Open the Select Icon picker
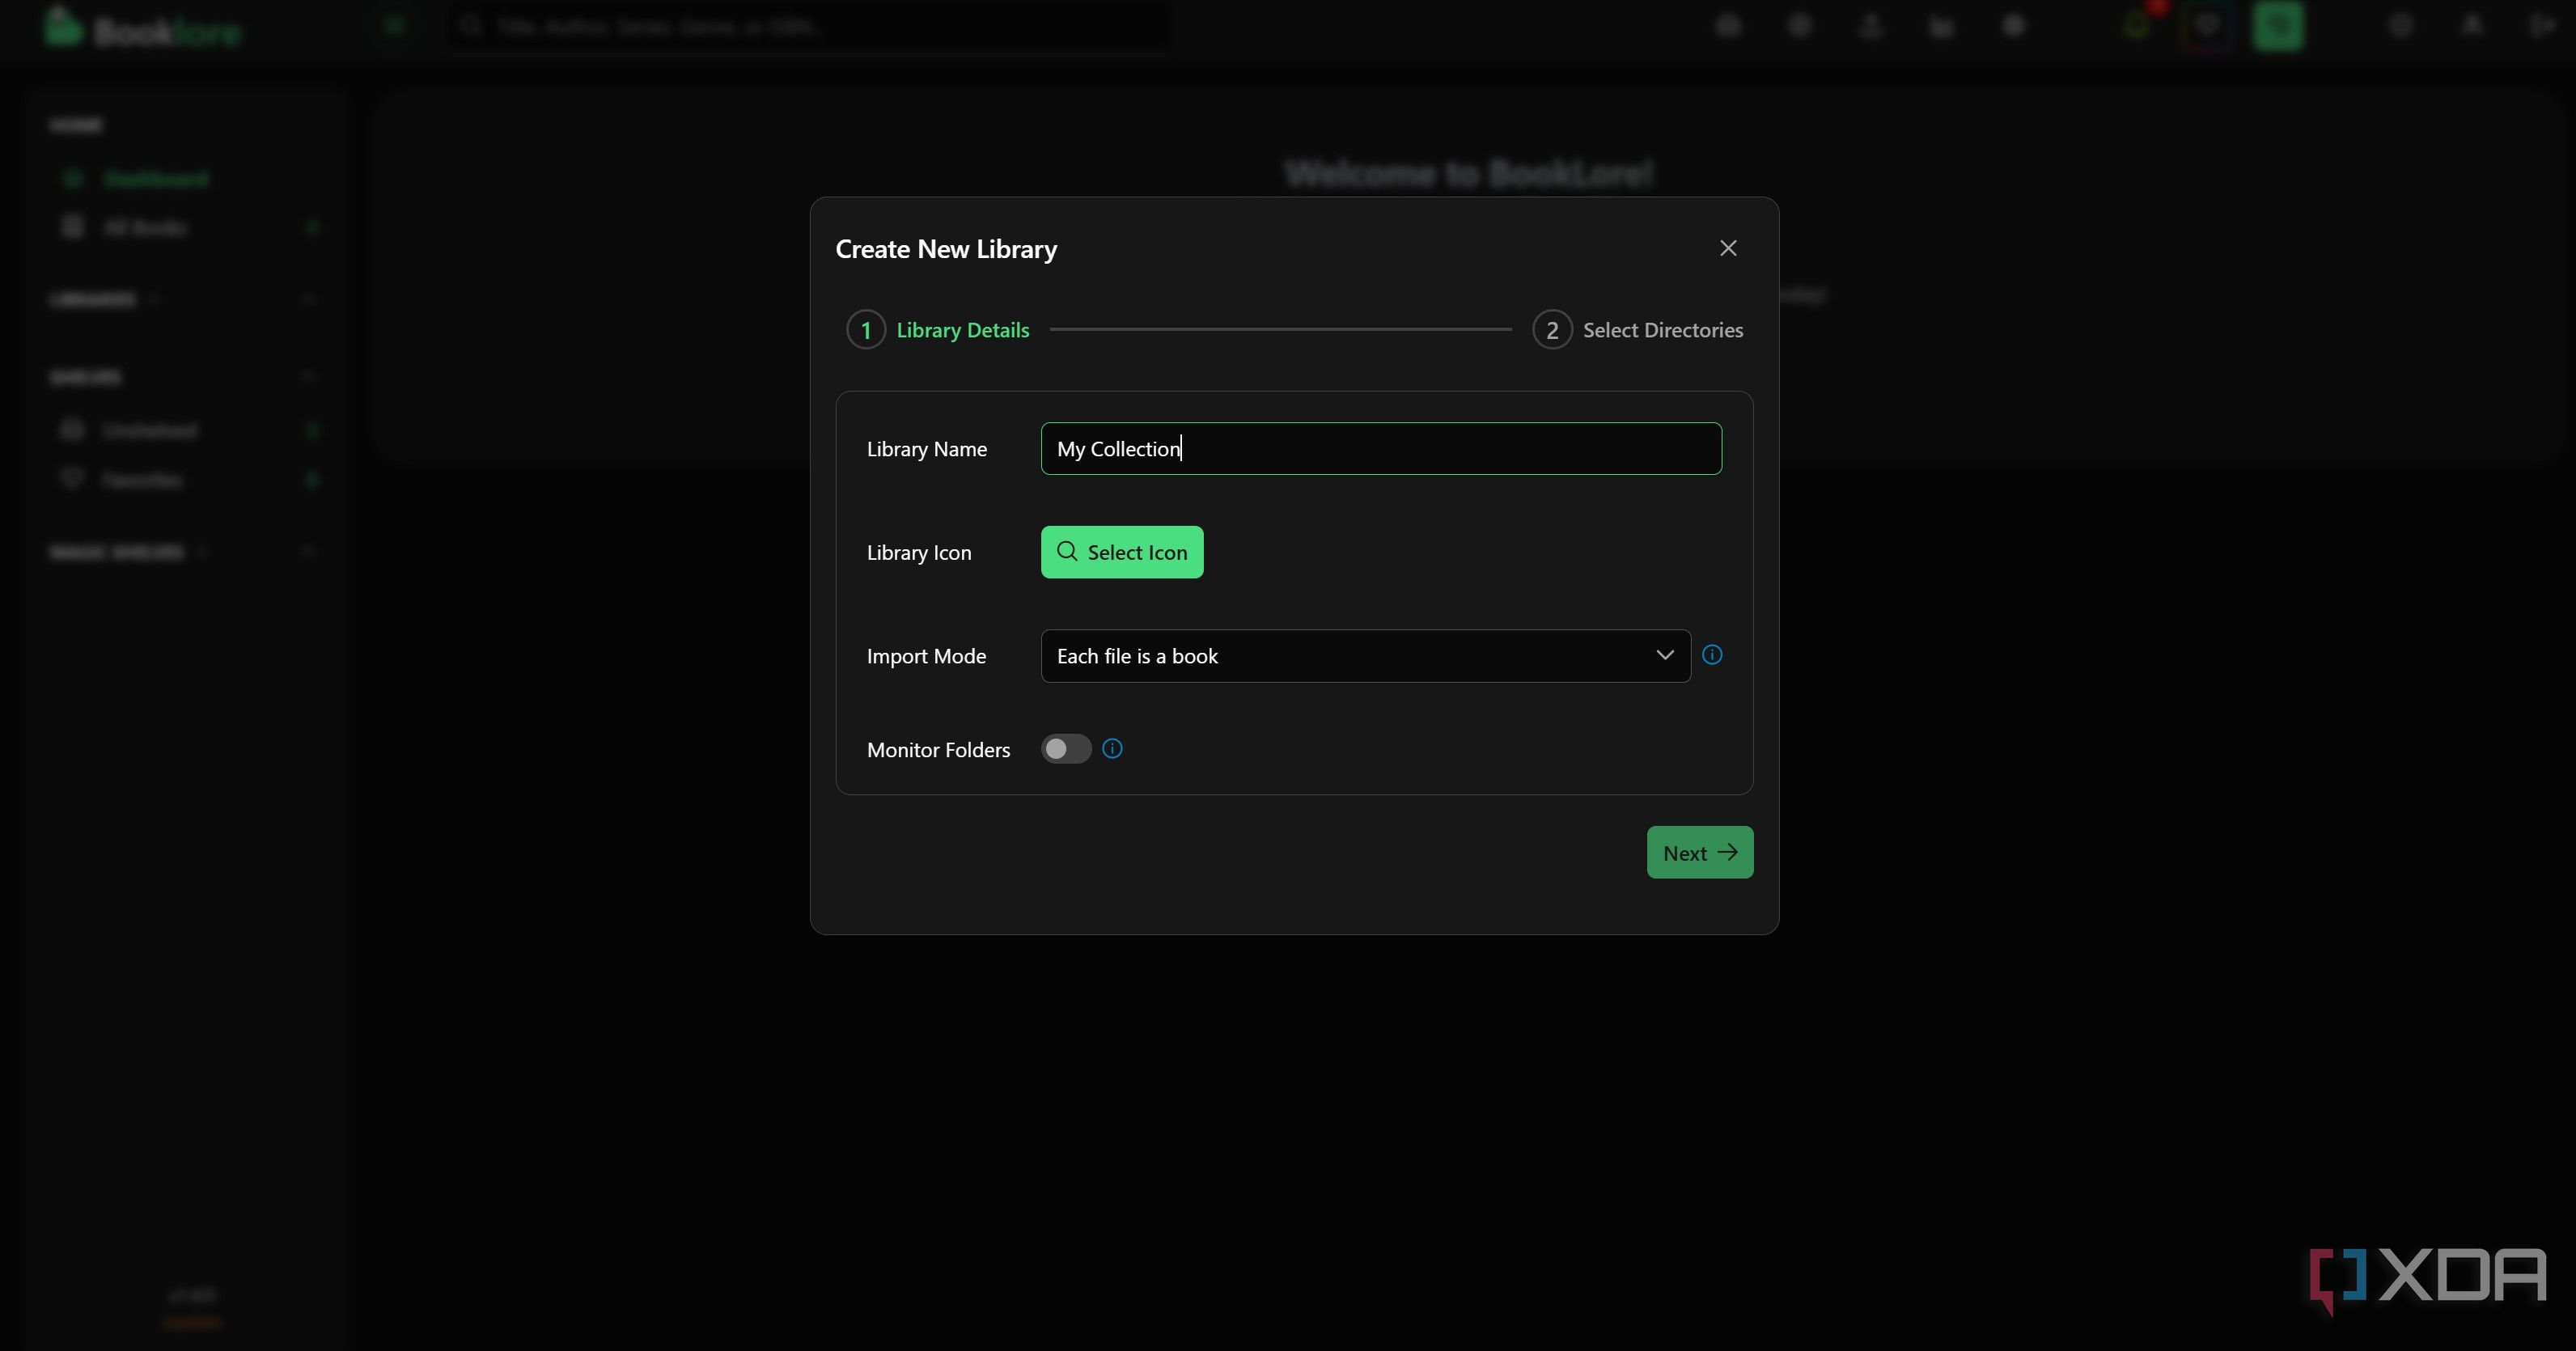Viewport: 2576px width, 1351px height. click(1122, 552)
